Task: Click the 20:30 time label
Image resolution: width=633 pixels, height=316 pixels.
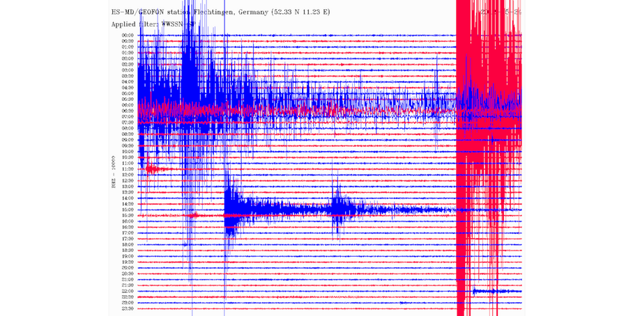Action: pyautogui.click(x=128, y=274)
